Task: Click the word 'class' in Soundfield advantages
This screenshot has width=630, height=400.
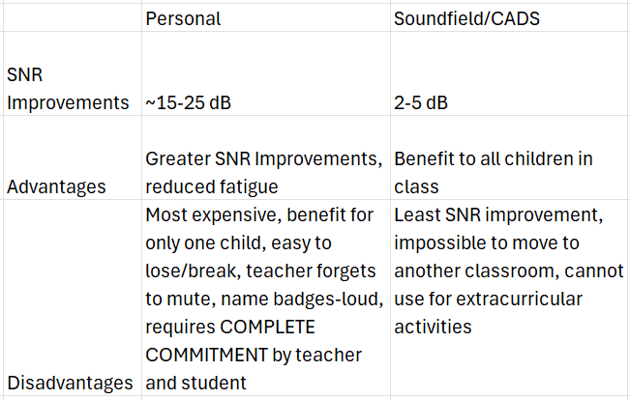Action: pyautogui.click(x=416, y=187)
